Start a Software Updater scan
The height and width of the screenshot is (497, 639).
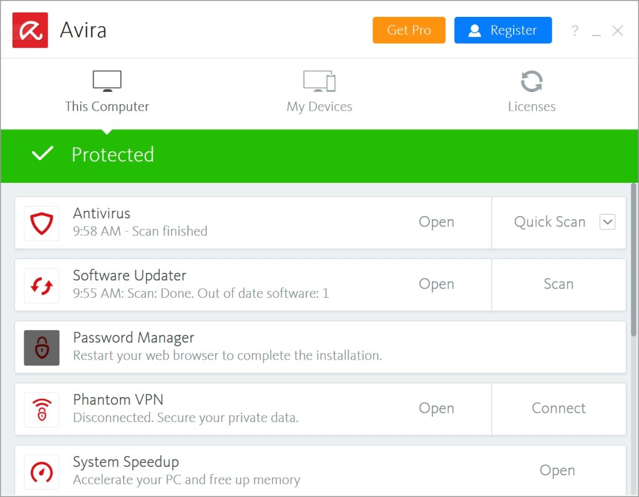559,284
